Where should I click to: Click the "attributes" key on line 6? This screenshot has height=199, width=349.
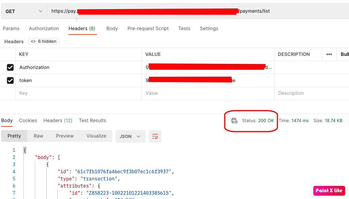[x=74, y=186]
